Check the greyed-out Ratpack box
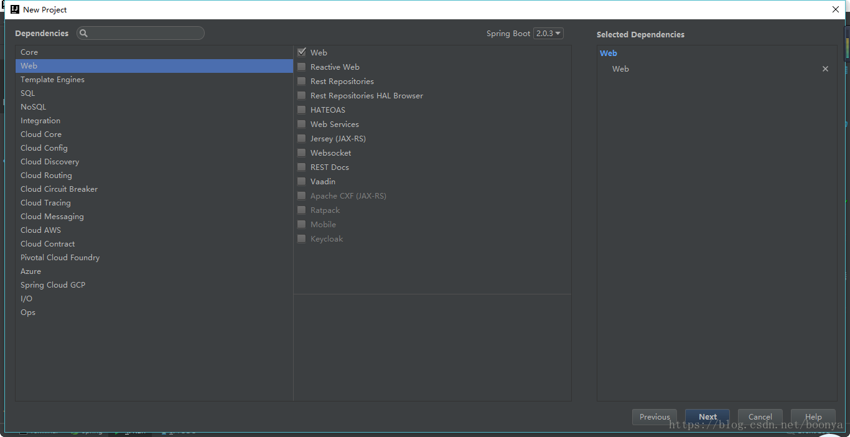 tap(302, 210)
